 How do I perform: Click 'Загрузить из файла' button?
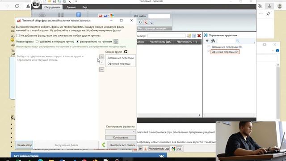coord(67,145)
